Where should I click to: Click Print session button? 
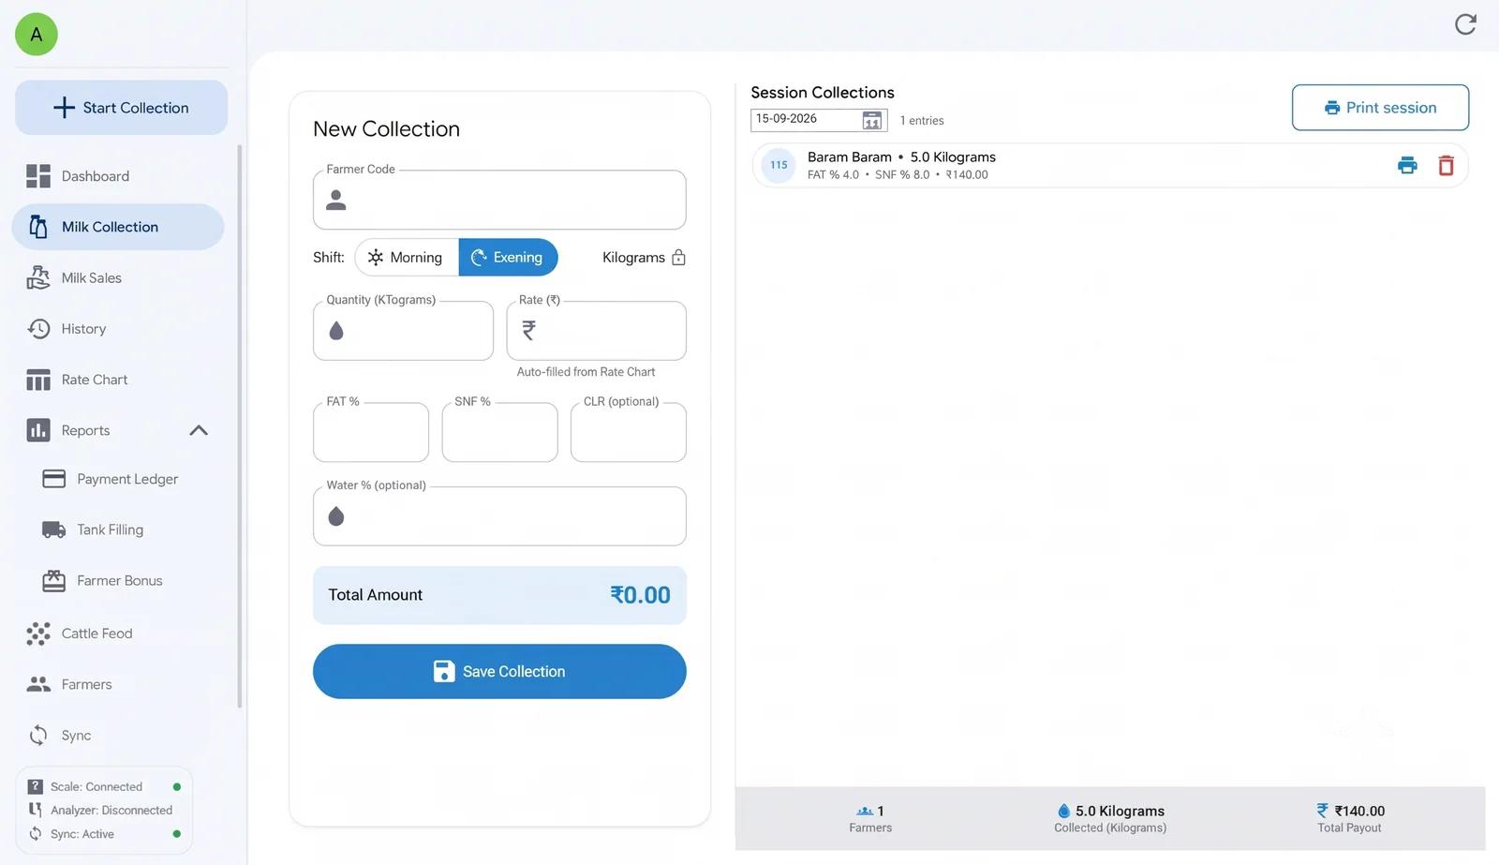(1380, 108)
